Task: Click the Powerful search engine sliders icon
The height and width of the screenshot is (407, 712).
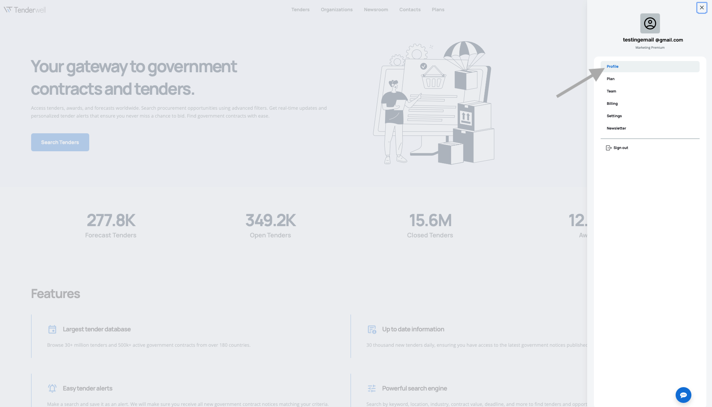Action: point(372,388)
